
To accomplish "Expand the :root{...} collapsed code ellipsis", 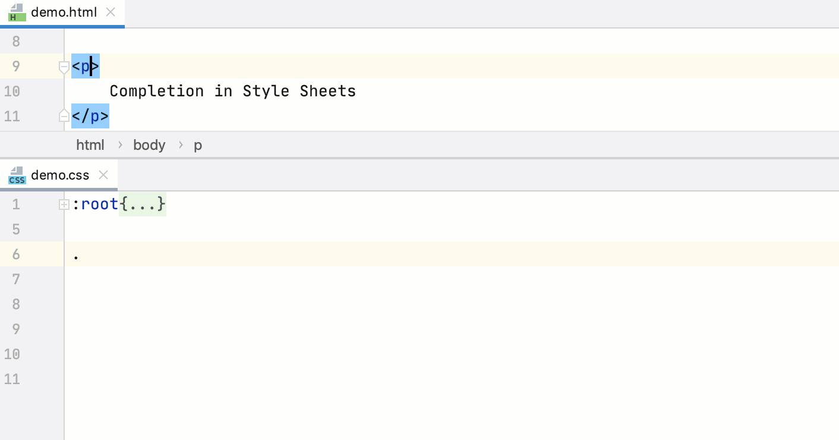I will pyautogui.click(x=143, y=204).
